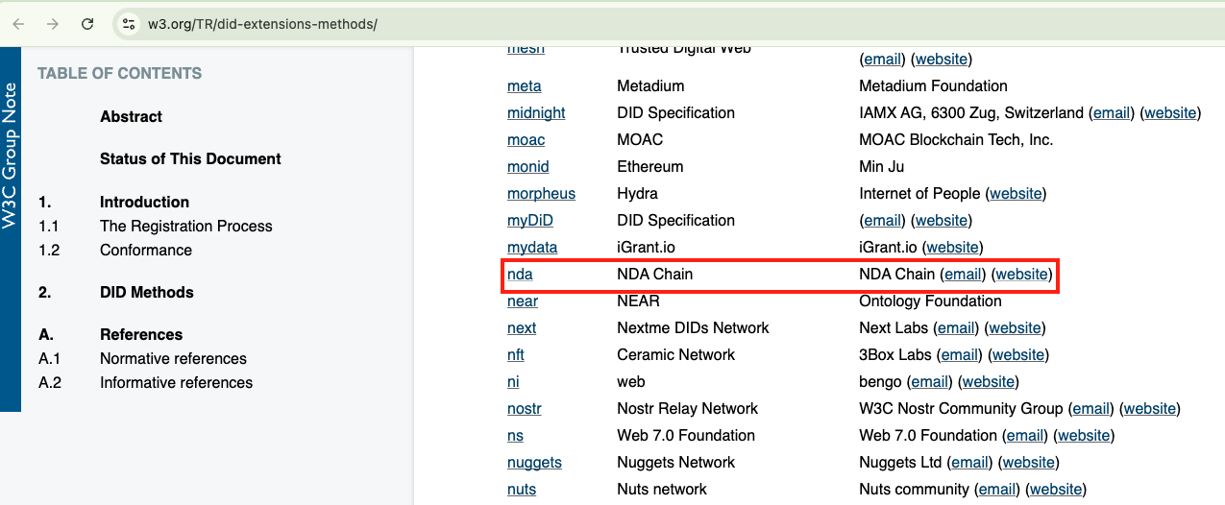This screenshot has height=505, width=1225.
Task: Click the bengo email link
Action: click(929, 381)
